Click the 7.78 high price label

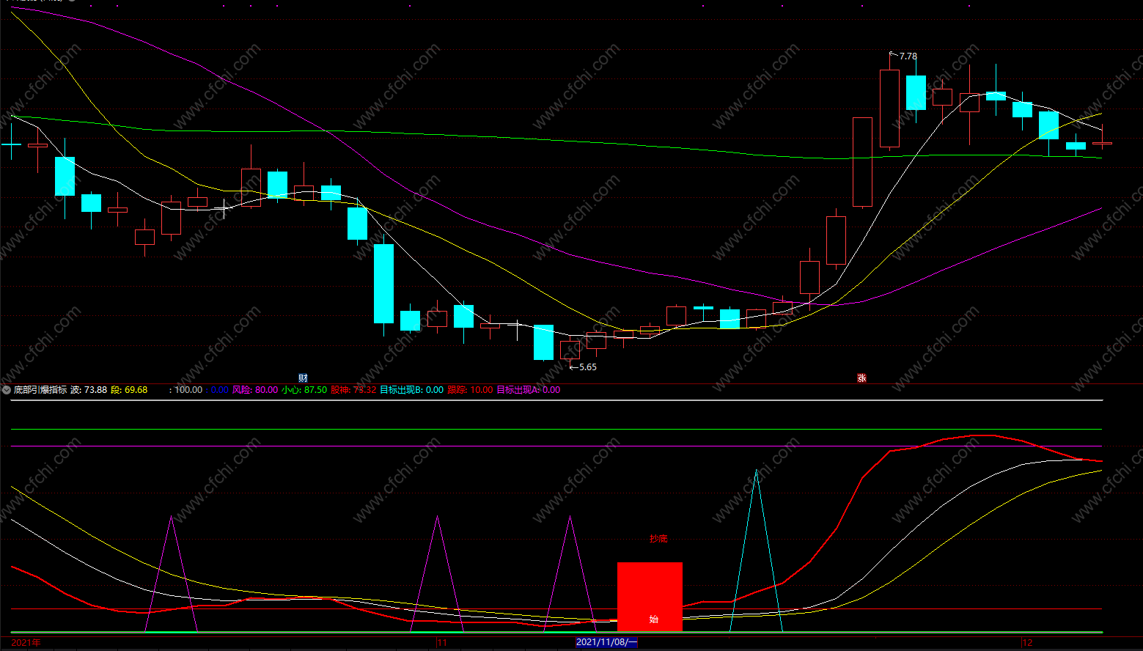908,56
